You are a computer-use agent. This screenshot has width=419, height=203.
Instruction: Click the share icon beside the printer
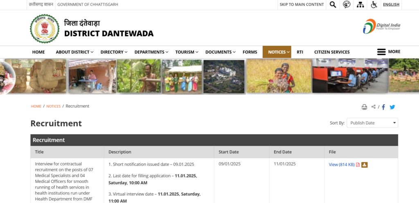click(x=373, y=107)
